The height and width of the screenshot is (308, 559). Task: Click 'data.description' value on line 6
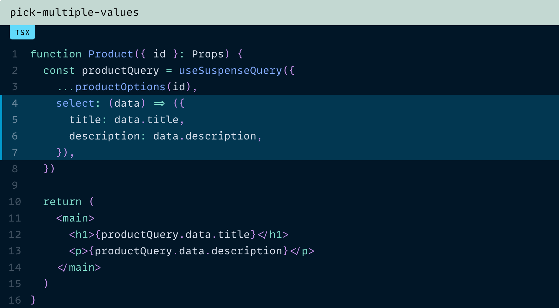coord(205,136)
